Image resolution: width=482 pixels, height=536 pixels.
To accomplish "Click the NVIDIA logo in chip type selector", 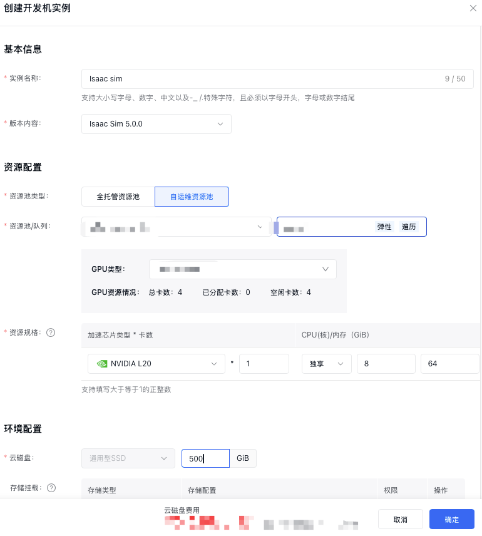I will (x=101, y=364).
